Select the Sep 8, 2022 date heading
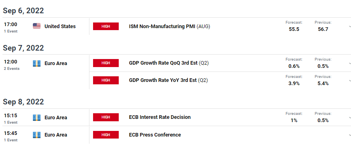Image resolution: width=351 pixels, height=153 pixels. 23,102
